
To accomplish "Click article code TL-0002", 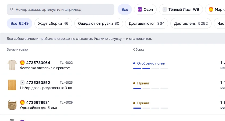I will click(66, 63).
